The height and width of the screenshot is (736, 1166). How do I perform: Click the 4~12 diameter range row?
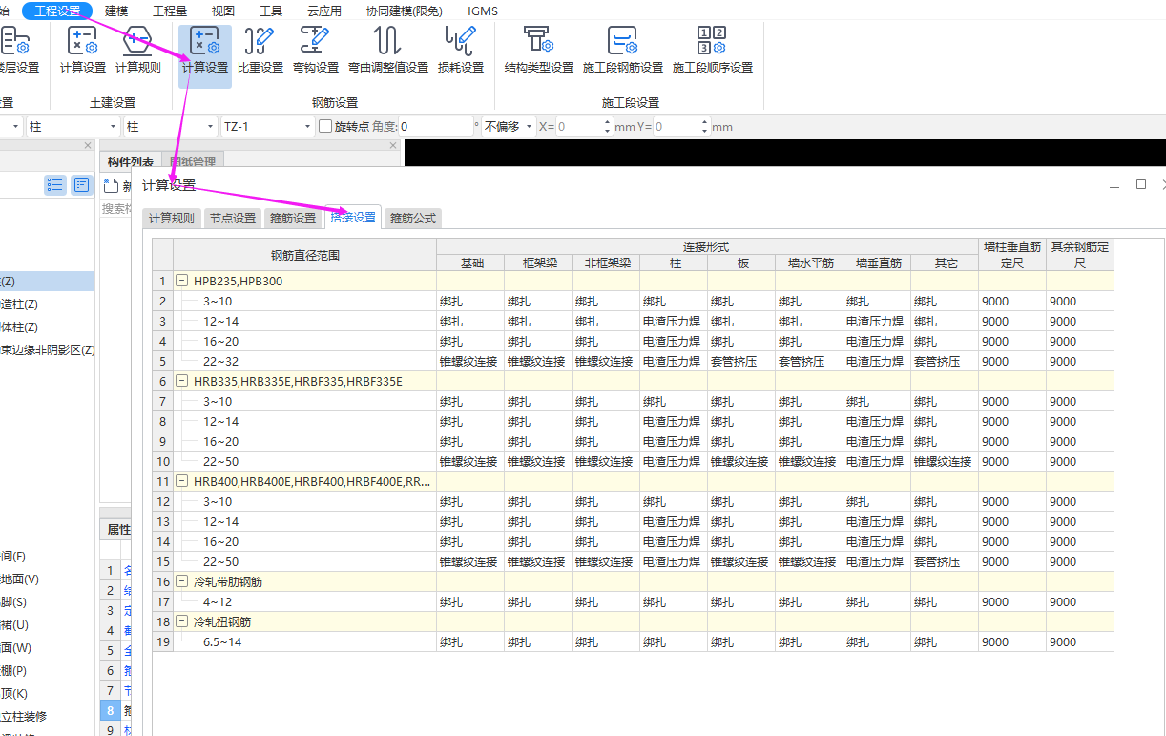[x=304, y=601]
